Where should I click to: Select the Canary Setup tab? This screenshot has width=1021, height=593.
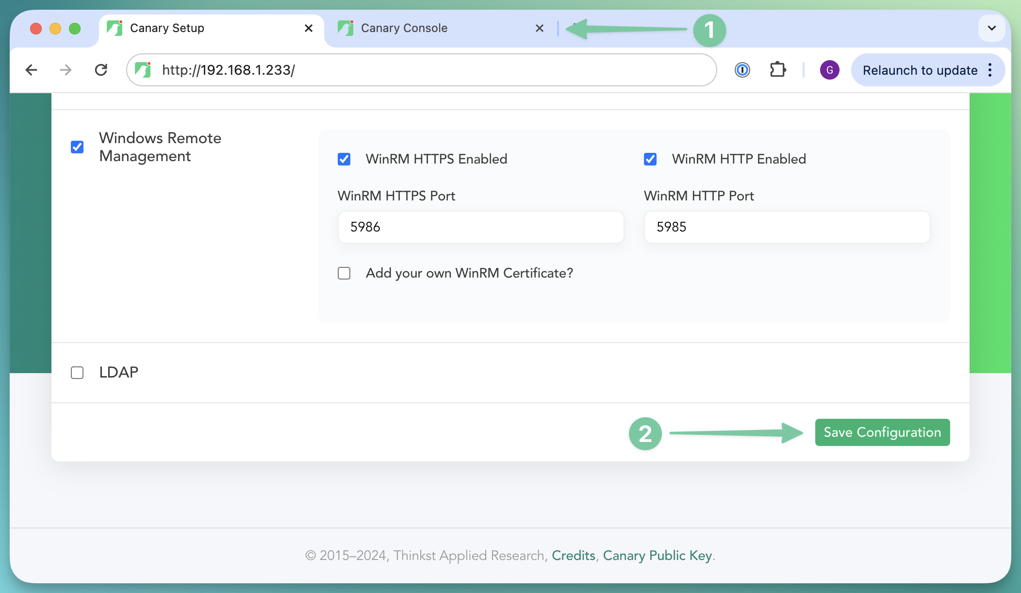167,28
